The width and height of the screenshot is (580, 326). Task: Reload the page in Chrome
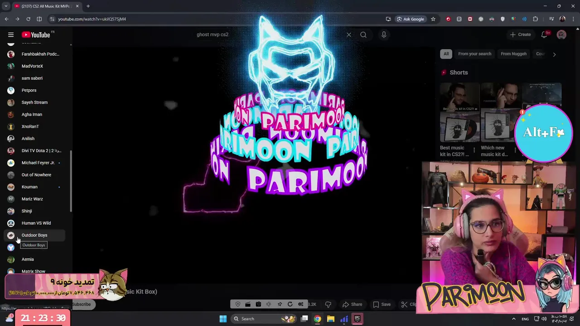click(x=28, y=19)
